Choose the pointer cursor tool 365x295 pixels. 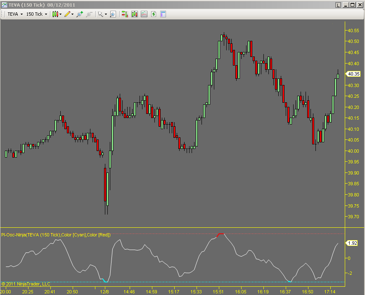click(x=101, y=14)
